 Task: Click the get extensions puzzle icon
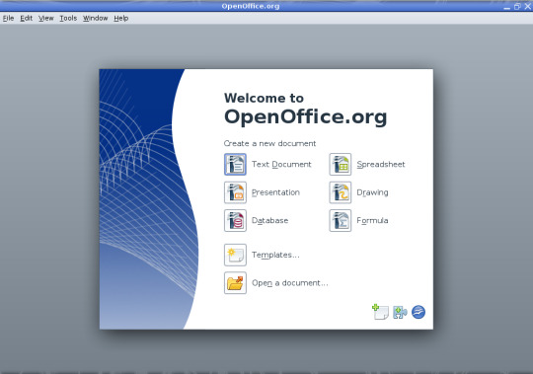pyautogui.click(x=400, y=312)
